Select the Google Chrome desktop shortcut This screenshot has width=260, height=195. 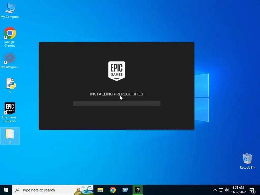[x=10, y=37]
